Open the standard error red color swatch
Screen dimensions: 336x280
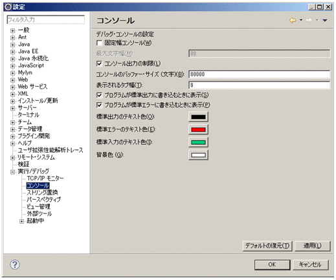(198, 129)
